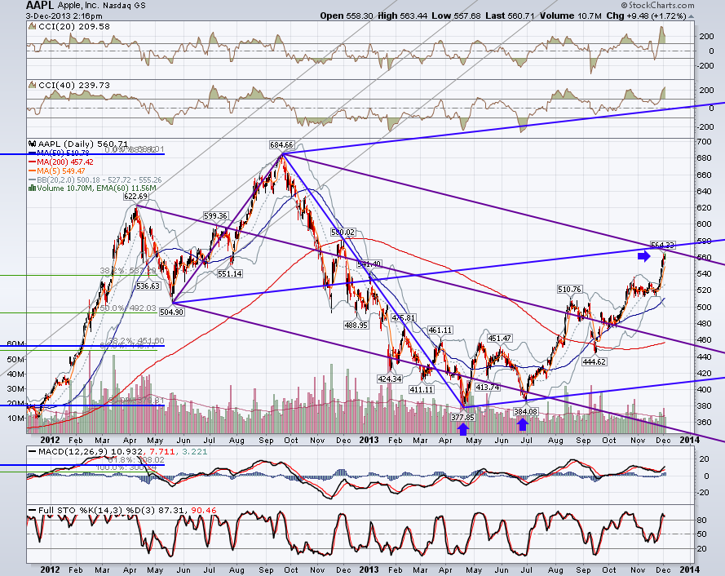The image size is (725, 576).
Task: Click the 504.90 May low label
Action: 171,312
